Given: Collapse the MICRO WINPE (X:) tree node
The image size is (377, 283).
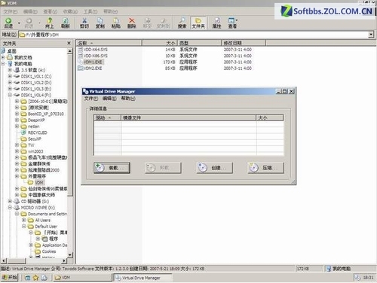Looking at the screenshot, I should coord(10,208).
